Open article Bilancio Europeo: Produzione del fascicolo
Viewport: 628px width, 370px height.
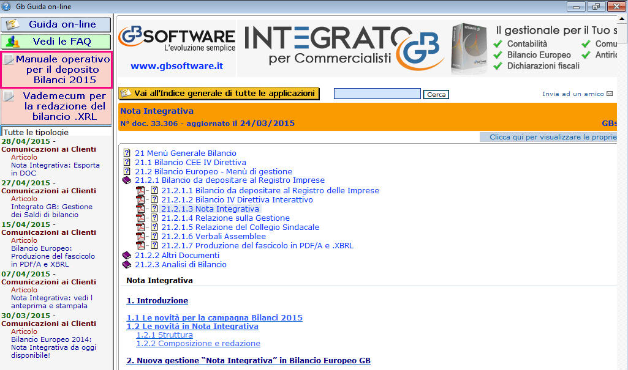(53, 256)
